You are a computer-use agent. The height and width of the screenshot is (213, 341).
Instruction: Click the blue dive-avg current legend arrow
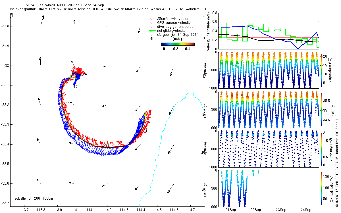[152, 27]
